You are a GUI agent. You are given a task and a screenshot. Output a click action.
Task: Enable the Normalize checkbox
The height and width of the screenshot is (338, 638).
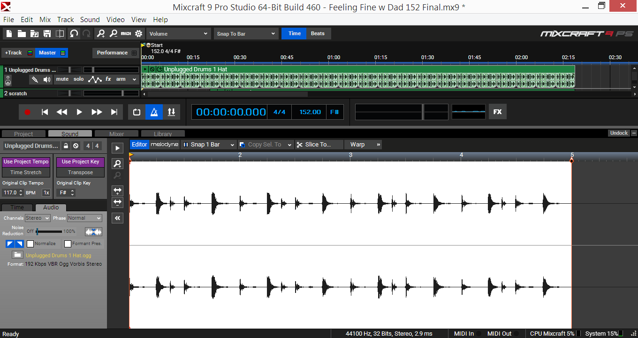pos(30,244)
